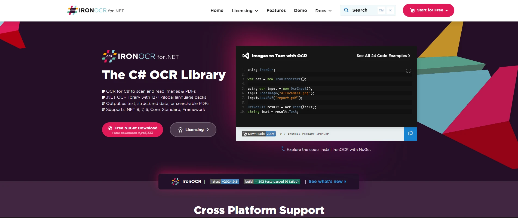The width and height of the screenshot is (518, 218).
Task: Click the Free NuGet Download button
Action: pyautogui.click(x=133, y=130)
